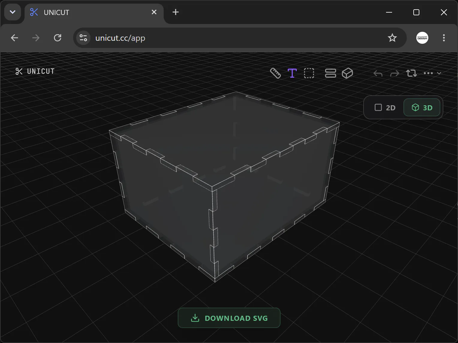Activate the purple Text tool
The width and height of the screenshot is (458, 343).
coord(292,73)
